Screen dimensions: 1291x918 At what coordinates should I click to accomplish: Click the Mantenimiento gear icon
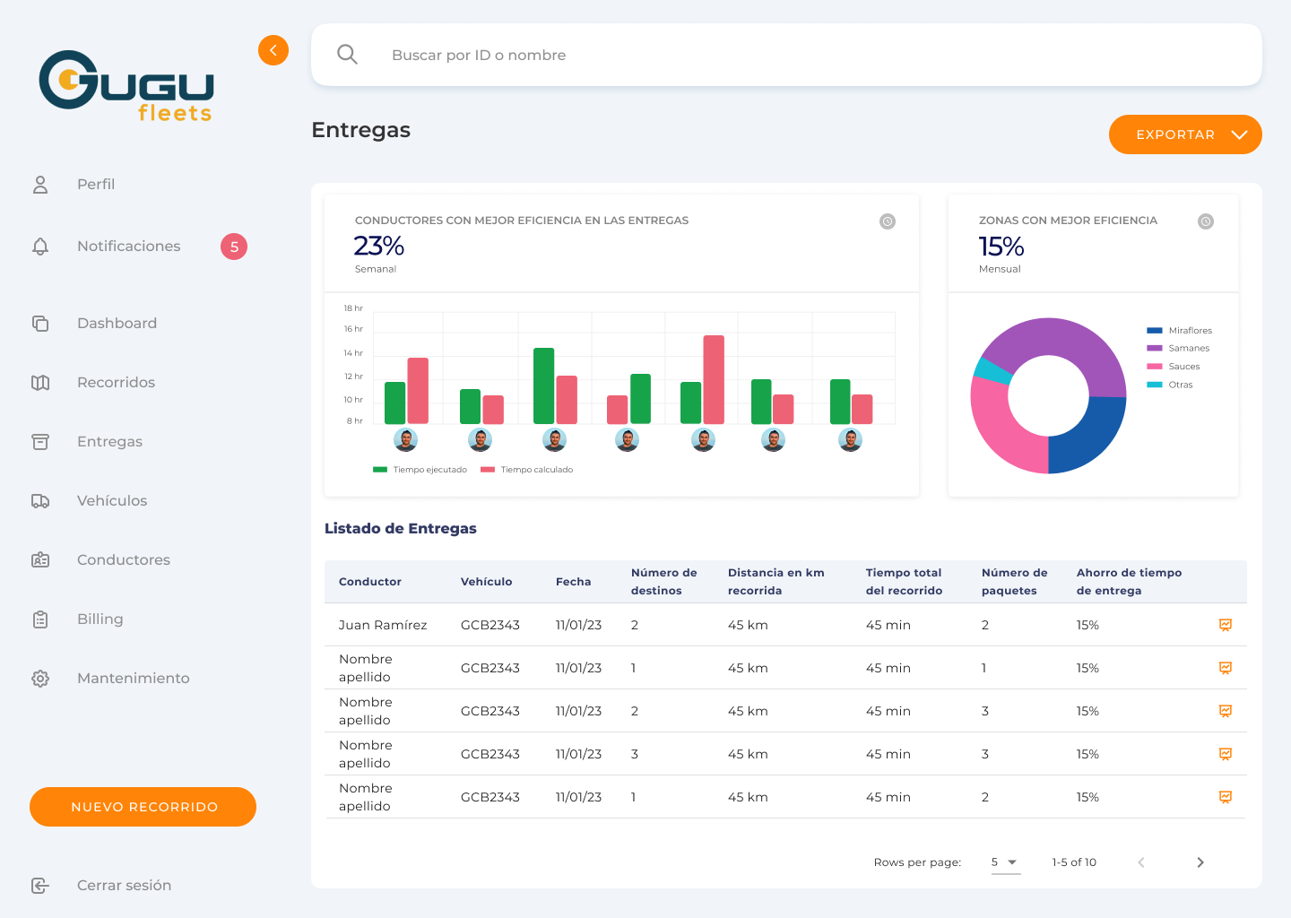pos(40,679)
